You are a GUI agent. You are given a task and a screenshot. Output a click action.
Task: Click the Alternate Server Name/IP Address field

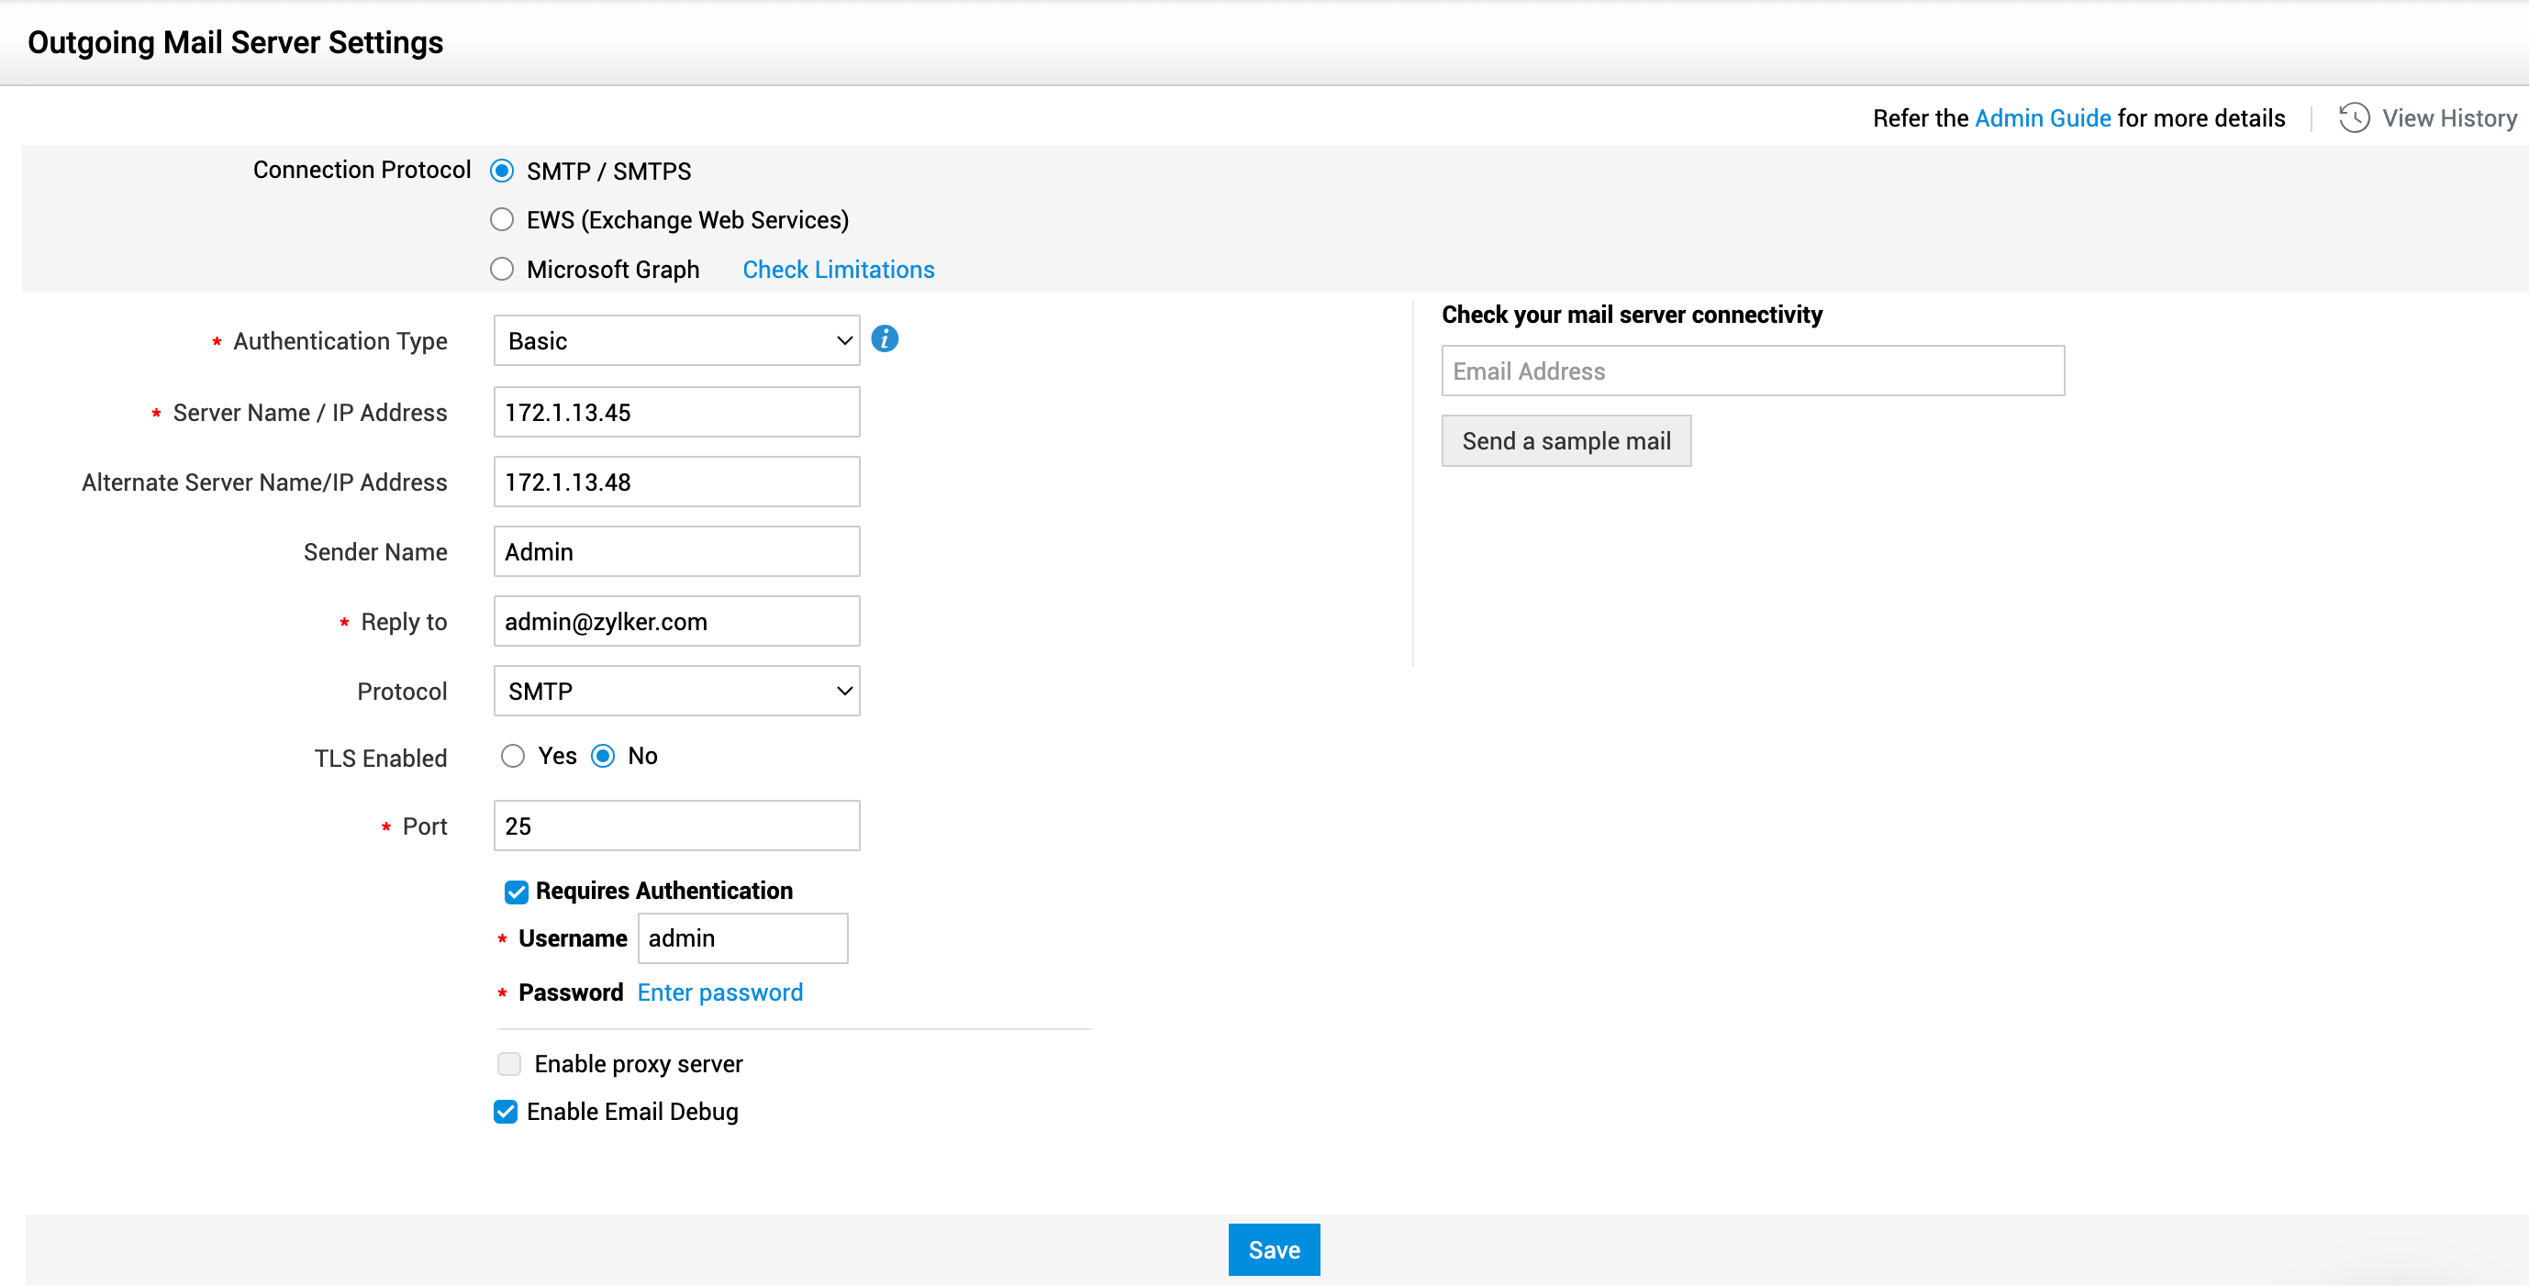point(676,482)
